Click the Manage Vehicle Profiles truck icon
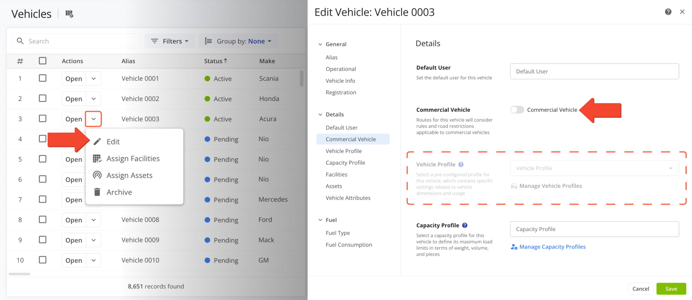Viewport: 692px width, 300px height. 514,186
